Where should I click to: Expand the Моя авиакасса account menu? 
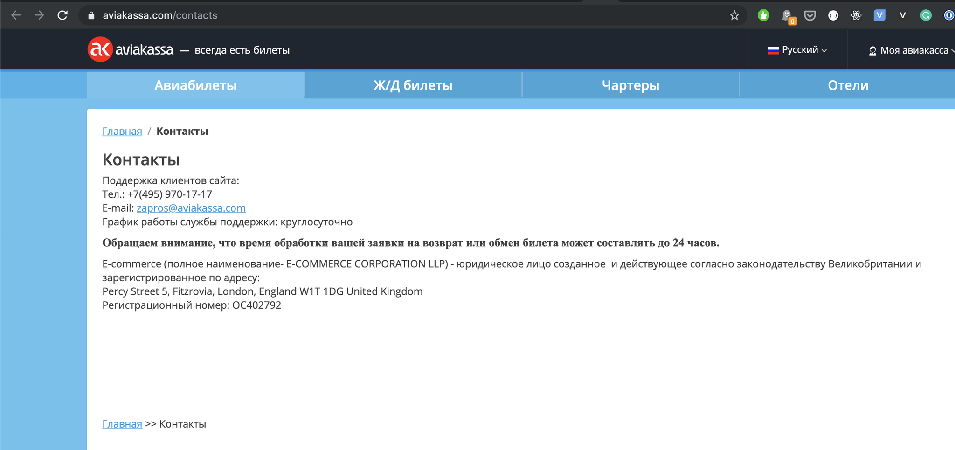[x=911, y=50]
